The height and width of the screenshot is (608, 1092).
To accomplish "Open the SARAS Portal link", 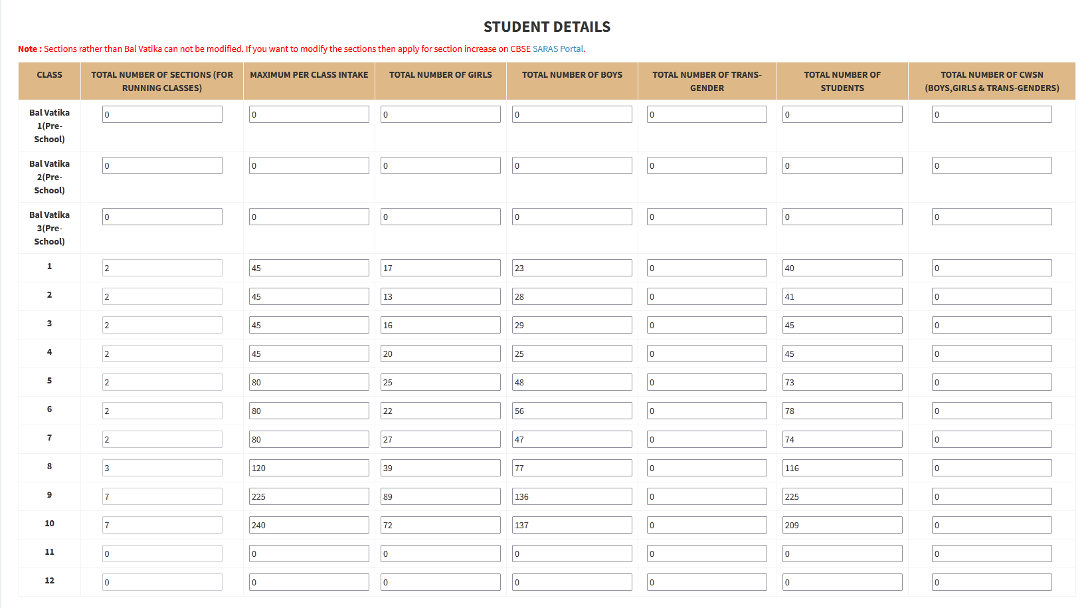I will pyautogui.click(x=558, y=49).
